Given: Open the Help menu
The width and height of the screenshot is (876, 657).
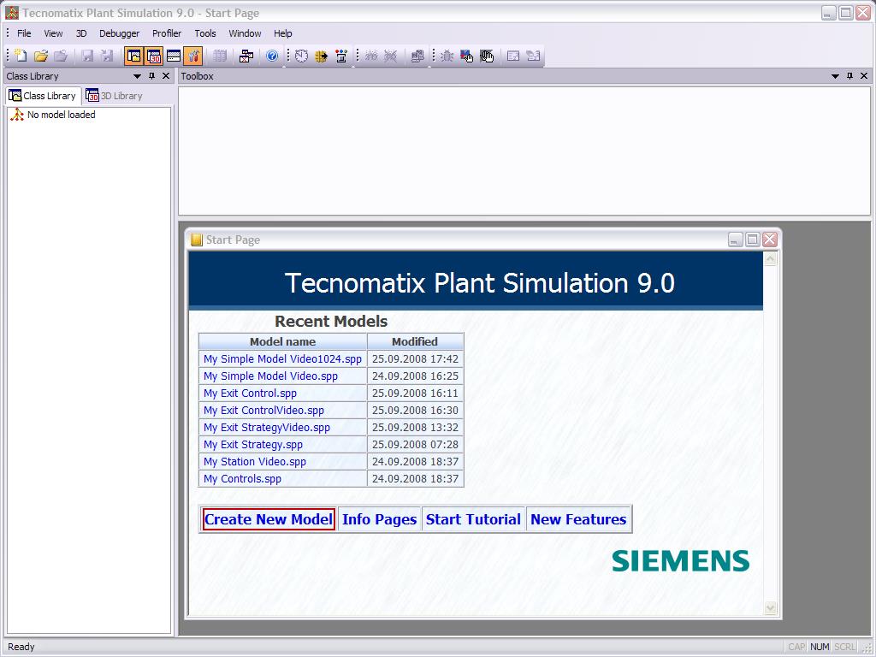Looking at the screenshot, I should coord(282,33).
